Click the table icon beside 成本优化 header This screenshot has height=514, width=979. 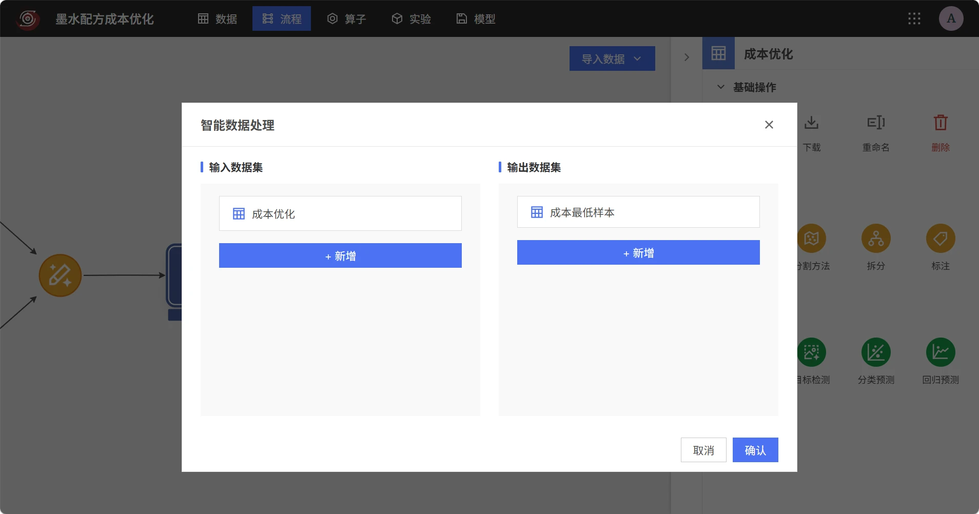point(718,53)
